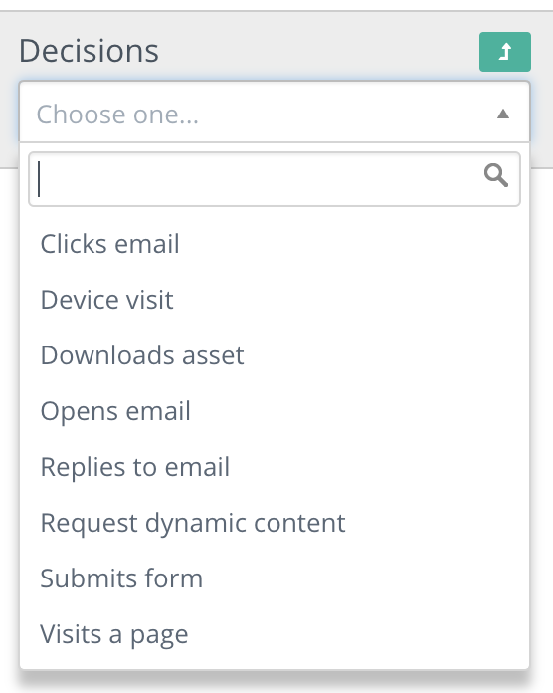Screen dimensions: 553x693
Task: Click the word 'asset' in 'Downloads asset'
Action: pyautogui.click(x=213, y=355)
